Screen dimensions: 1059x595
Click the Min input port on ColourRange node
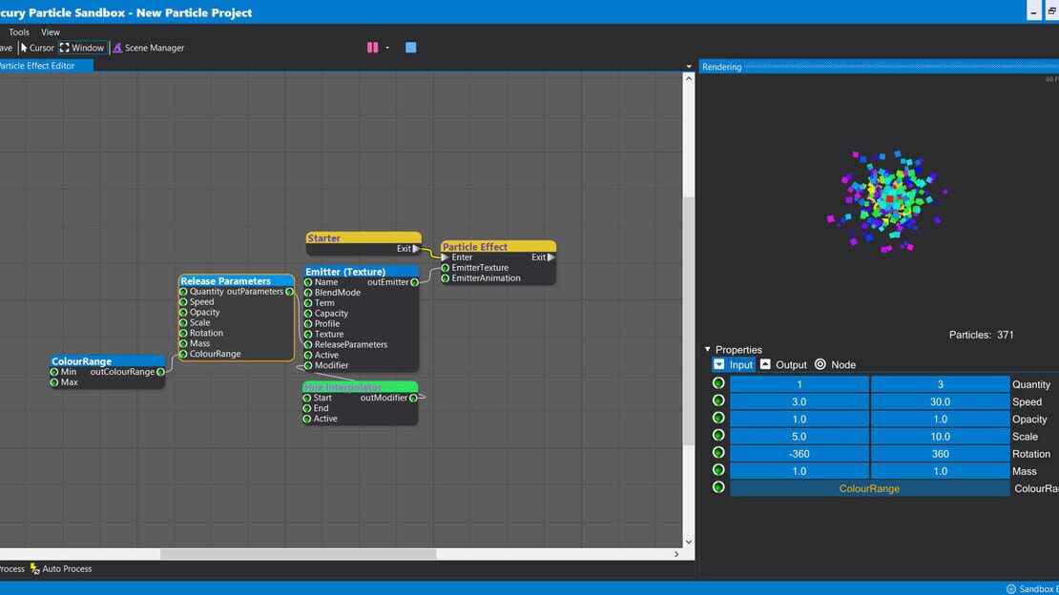click(x=54, y=372)
